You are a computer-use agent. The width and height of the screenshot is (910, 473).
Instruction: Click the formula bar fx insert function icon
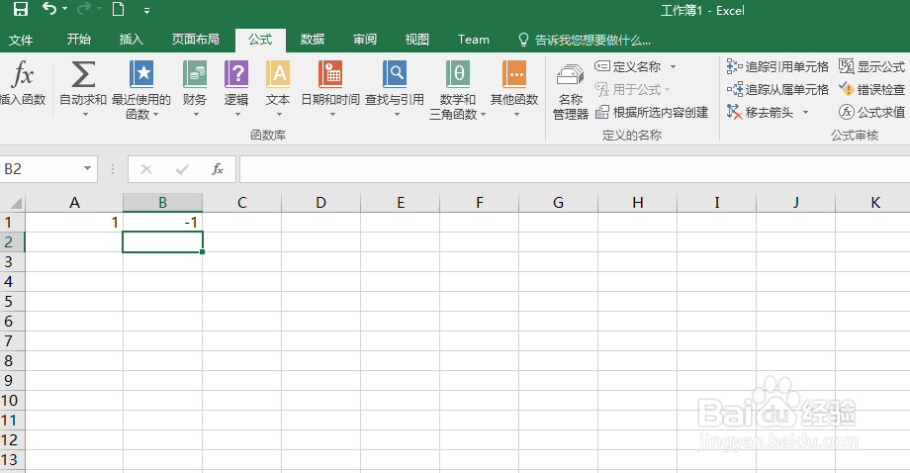[x=218, y=169]
